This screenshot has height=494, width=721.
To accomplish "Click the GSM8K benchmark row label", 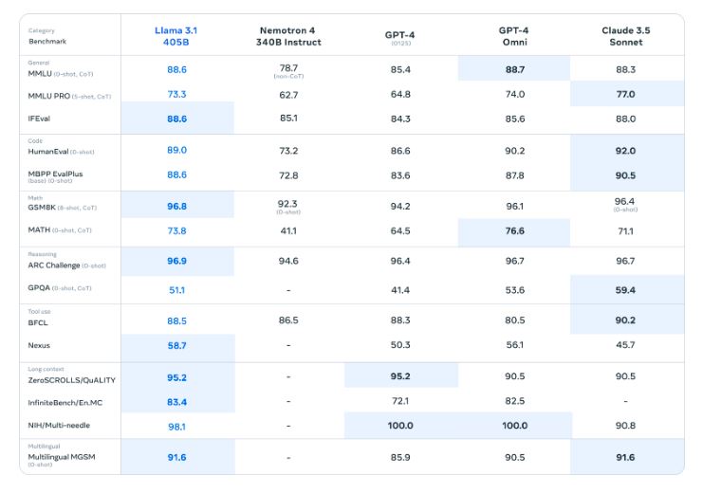I will pos(46,207).
